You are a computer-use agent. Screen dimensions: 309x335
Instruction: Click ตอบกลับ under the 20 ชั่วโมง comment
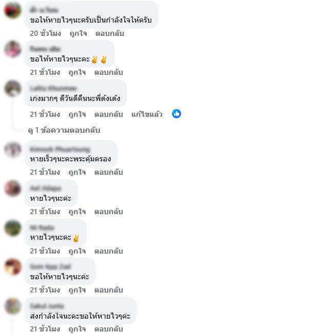(x=110, y=33)
